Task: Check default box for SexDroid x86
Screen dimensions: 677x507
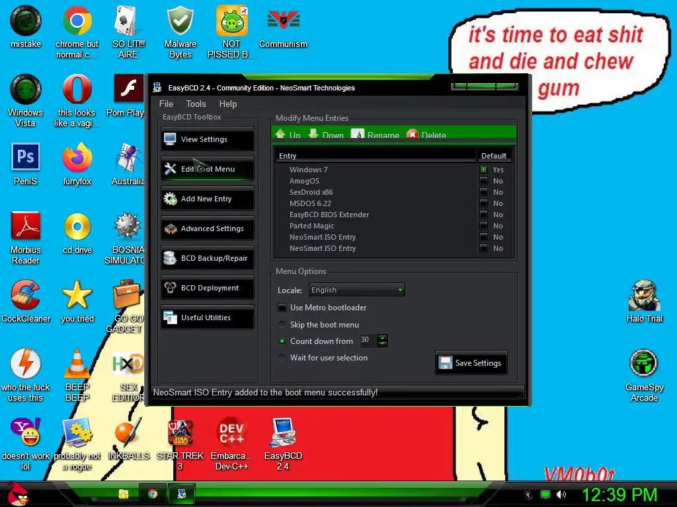Action: 483,192
